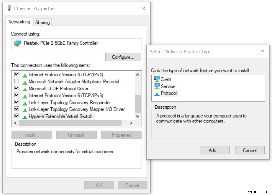Switch to the Sharing tab

point(43,22)
